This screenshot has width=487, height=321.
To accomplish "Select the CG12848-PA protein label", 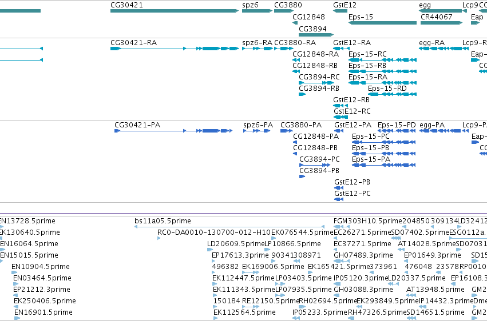I will (x=316, y=137).
